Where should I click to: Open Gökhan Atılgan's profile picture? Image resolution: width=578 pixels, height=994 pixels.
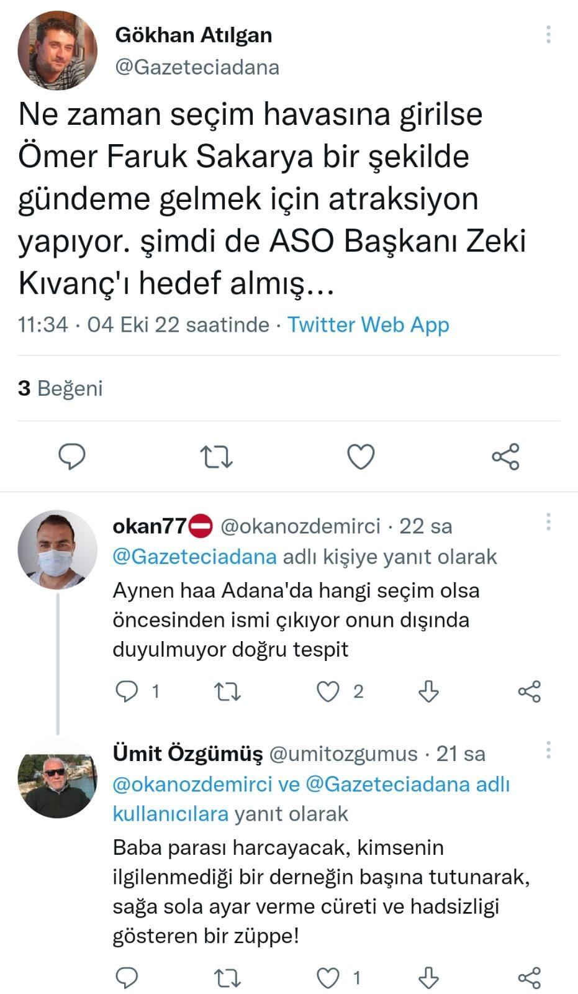pyautogui.click(x=58, y=51)
